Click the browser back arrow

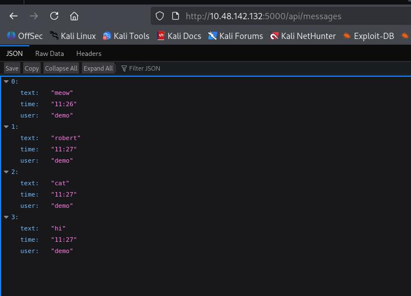click(14, 16)
